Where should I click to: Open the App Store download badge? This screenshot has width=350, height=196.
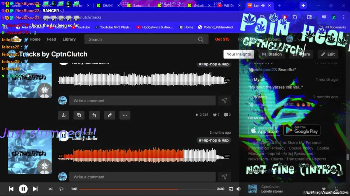265,130
